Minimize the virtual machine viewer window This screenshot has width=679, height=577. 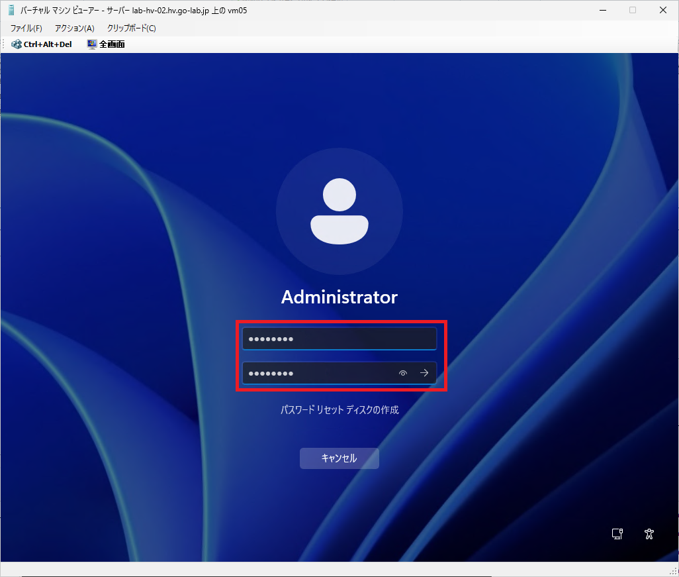(603, 10)
